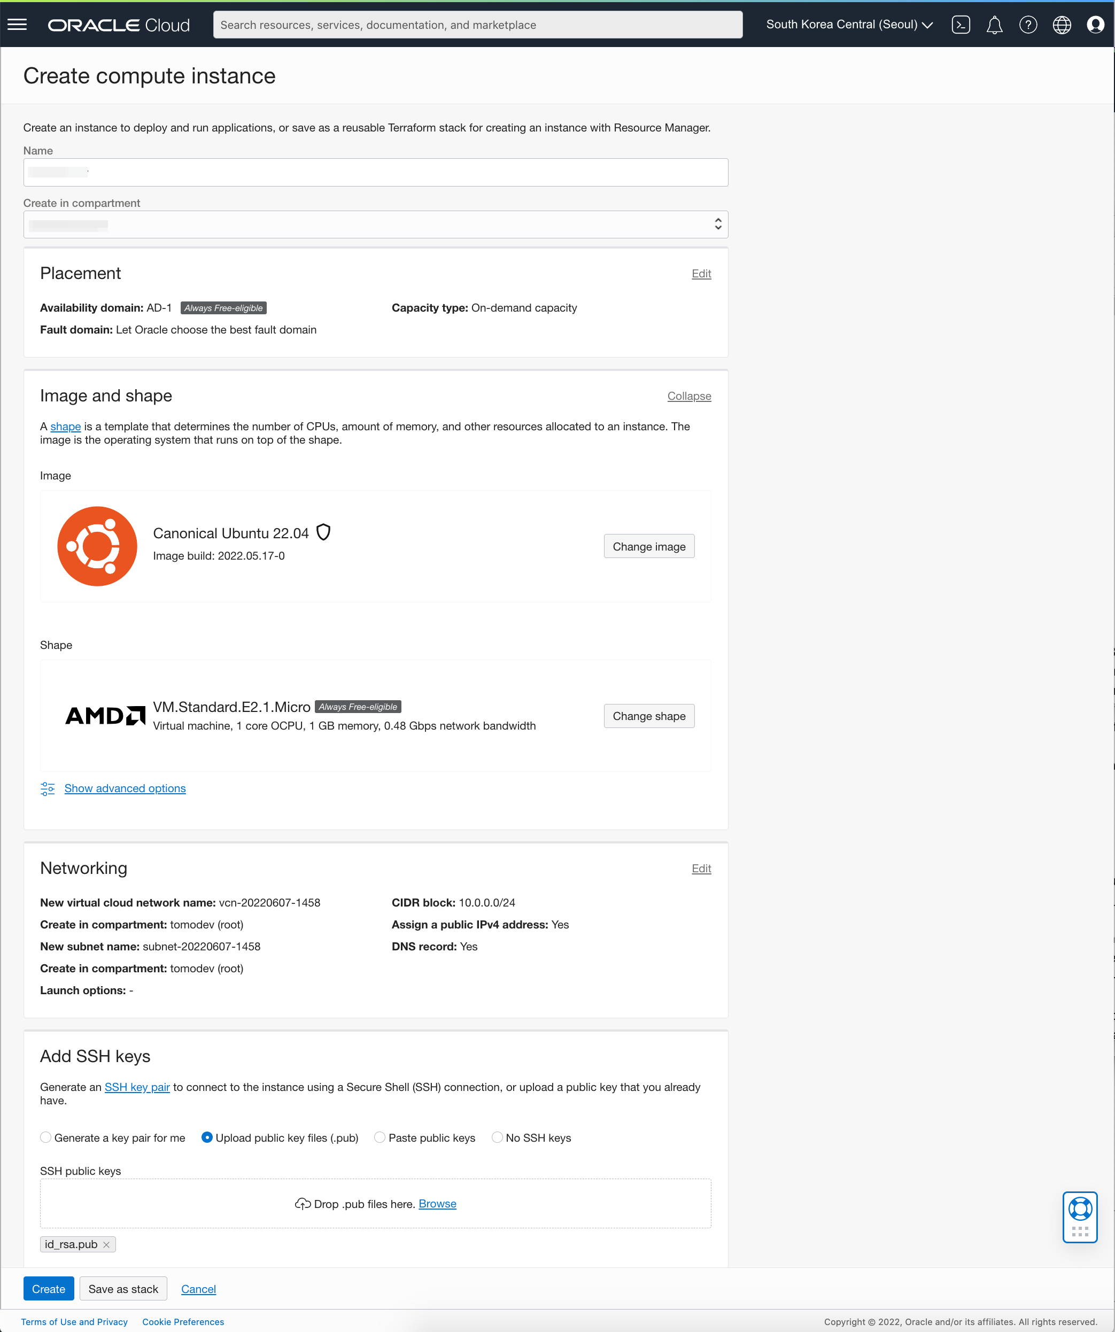The height and width of the screenshot is (1332, 1115).
Task: Click the instance Name input field
Action: coord(375,172)
